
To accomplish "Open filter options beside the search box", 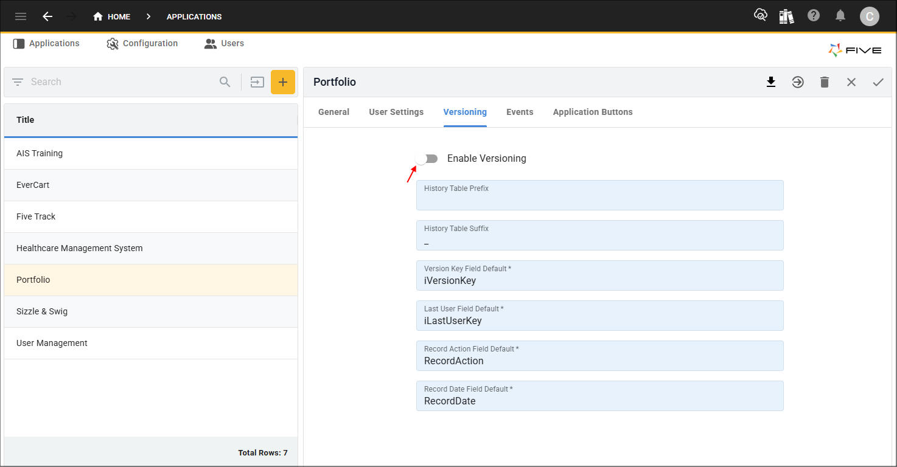I will click(17, 81).
